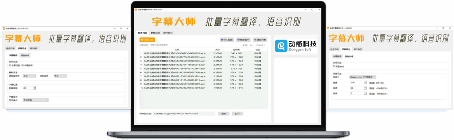Click the 大小 column header
This screenshot has width=454, height=140.
[218, 49]
